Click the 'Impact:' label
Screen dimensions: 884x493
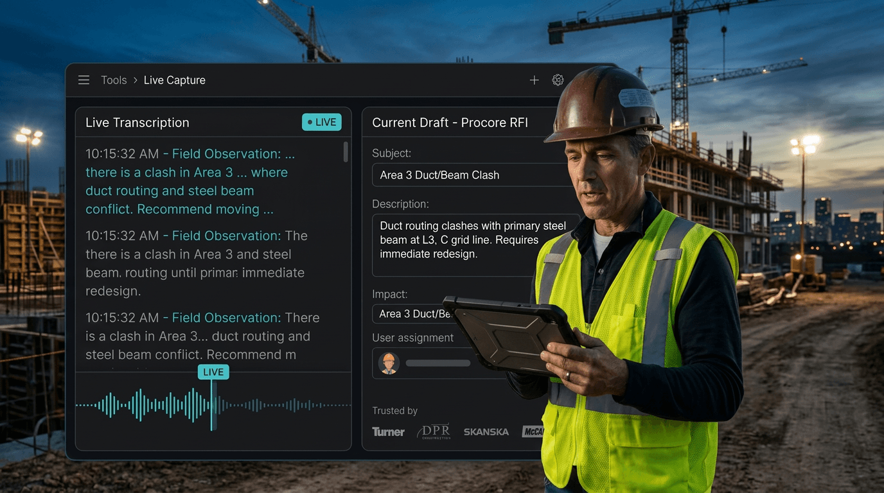(x=390, y=295)
